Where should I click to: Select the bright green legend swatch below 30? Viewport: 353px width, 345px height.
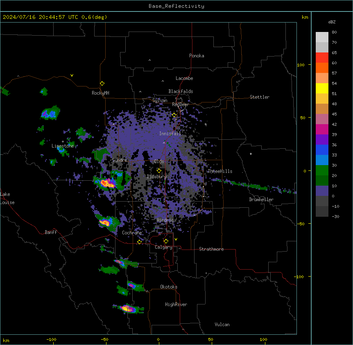(x=322, y=170)
